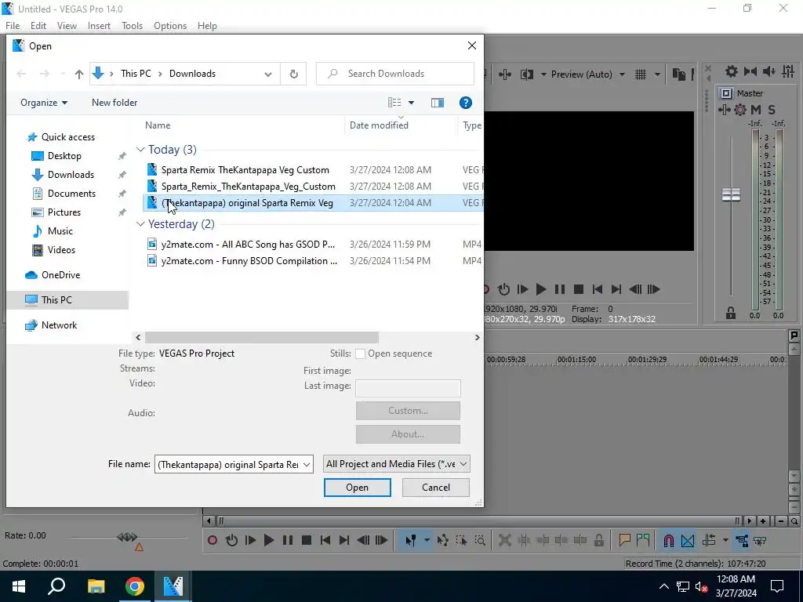Select OneDrive in the navigation pane

point(60,275)
